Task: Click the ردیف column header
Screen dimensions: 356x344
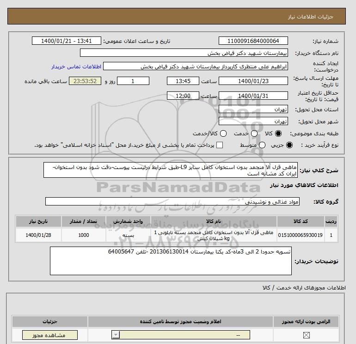Action: coord(331,221)
